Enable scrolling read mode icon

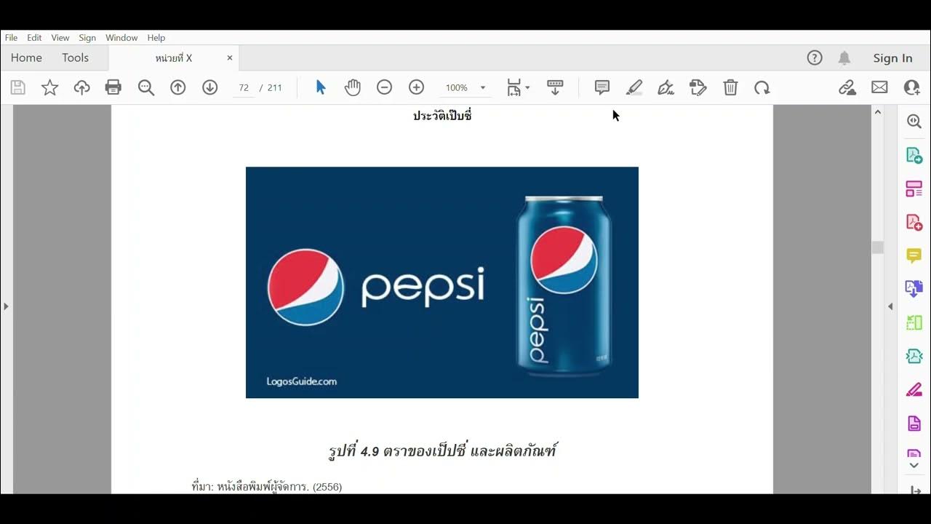[555, 88]
